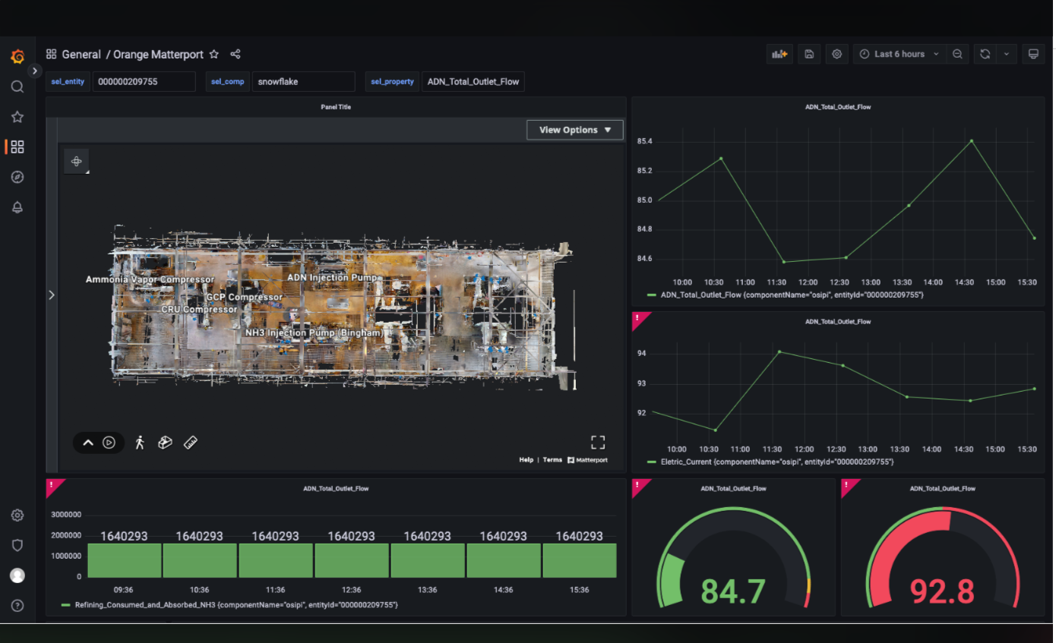Click the 09:36 bar in bar chart

click(124, 560)
